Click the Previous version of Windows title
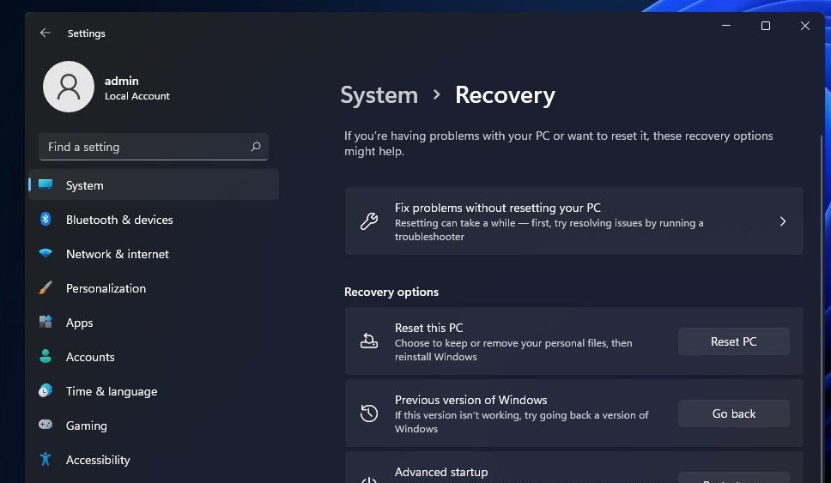 point(470,400)
